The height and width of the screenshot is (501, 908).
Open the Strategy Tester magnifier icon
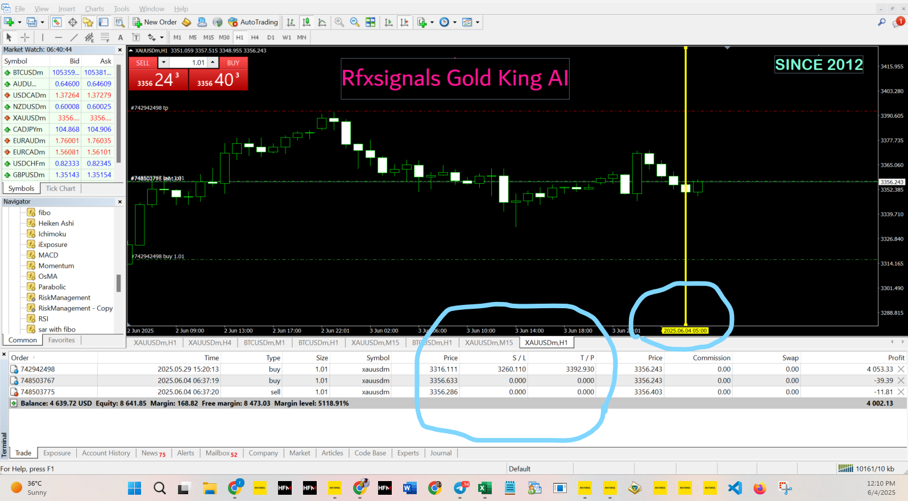tap(119, 22)
